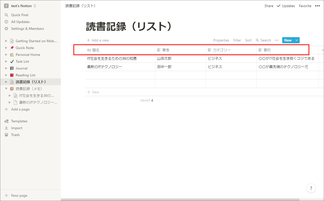Click the Share button

click(269, 6)
